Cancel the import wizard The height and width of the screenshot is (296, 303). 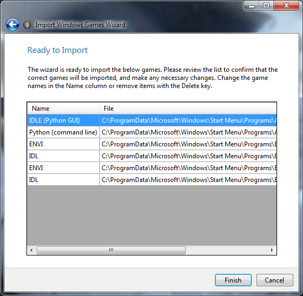pyautogui.click(x=274, y=280)
